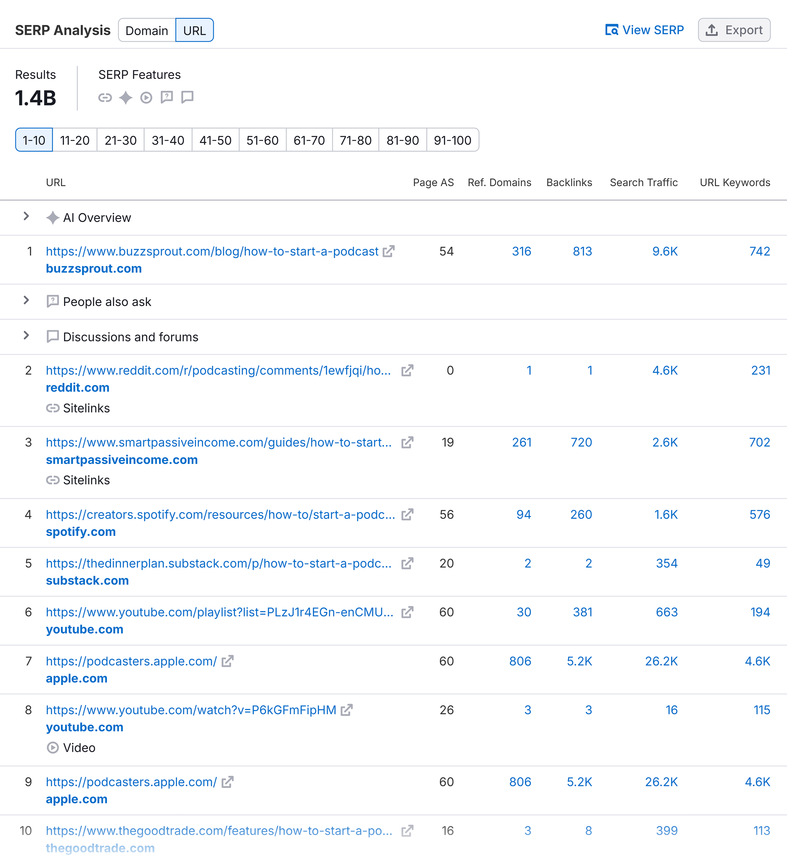Screen dimensions: 787x860
Task: Select the People also ask feature icon
Action: coord(167,97)
